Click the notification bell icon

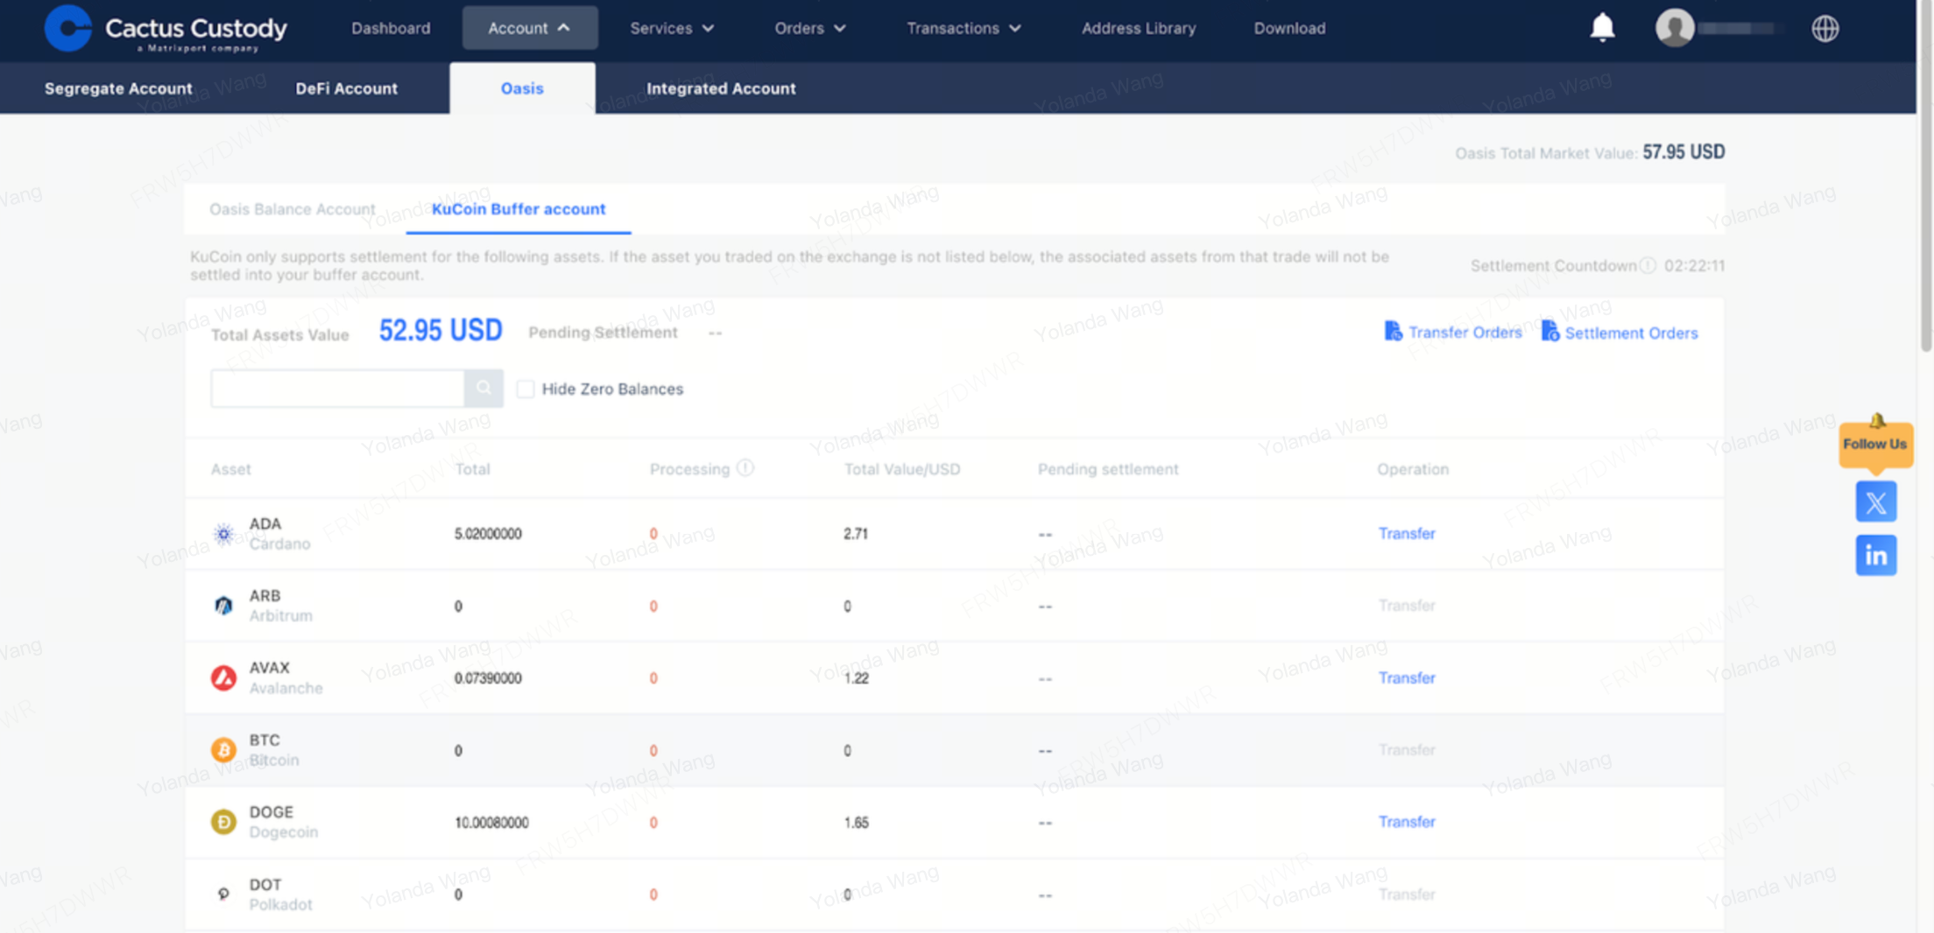click(x=1602, y=28)
